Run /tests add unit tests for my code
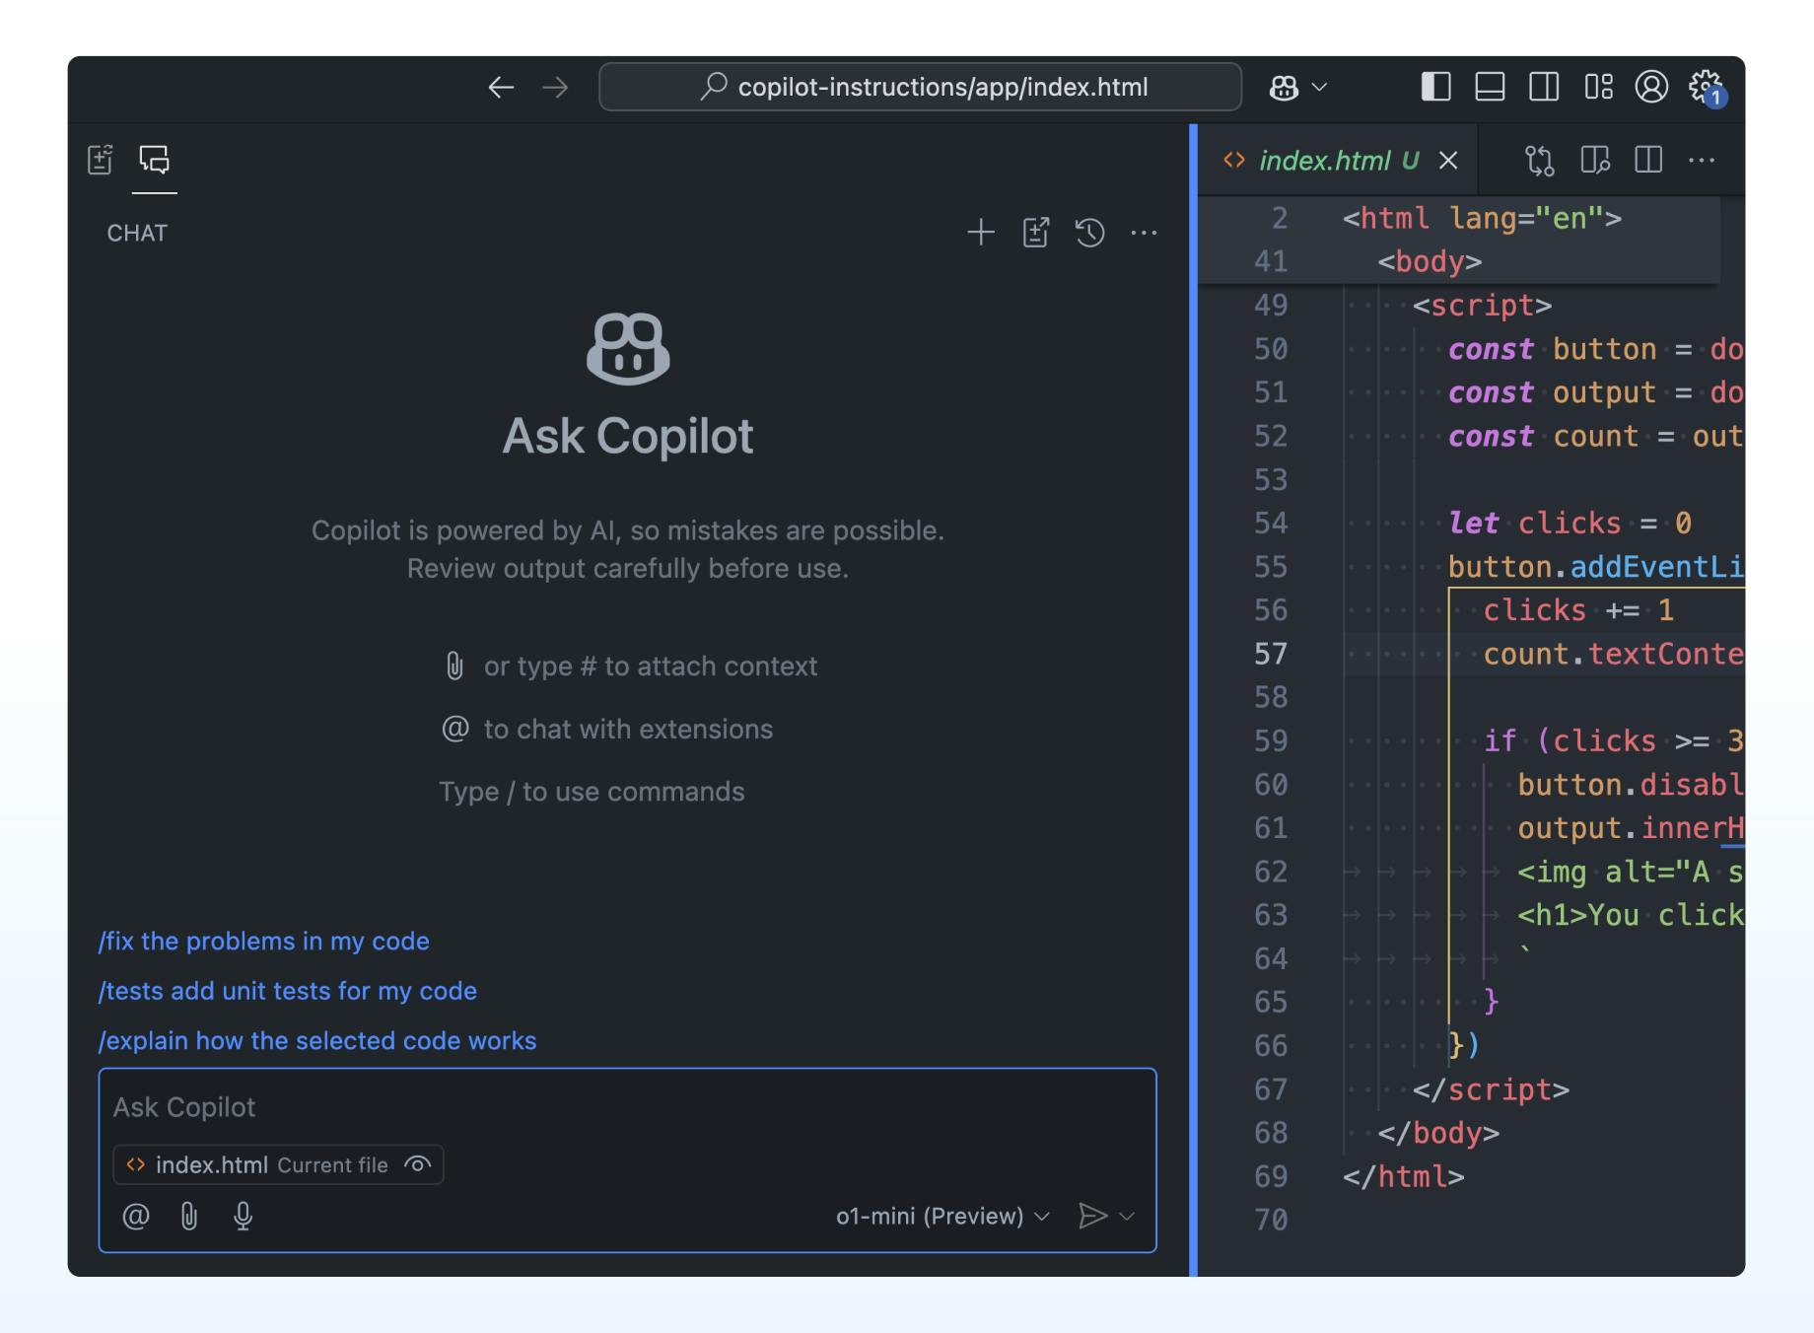Screen dimensions: 1814x1333 287,991
